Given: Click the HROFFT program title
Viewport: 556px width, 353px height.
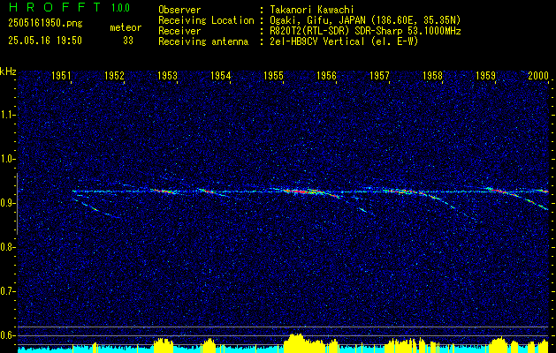Looking at the screenshot, I should click(x=55, y=7).
